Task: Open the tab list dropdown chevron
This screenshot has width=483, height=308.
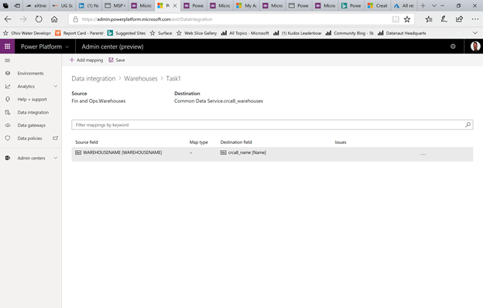Action: tap(433, 6)
